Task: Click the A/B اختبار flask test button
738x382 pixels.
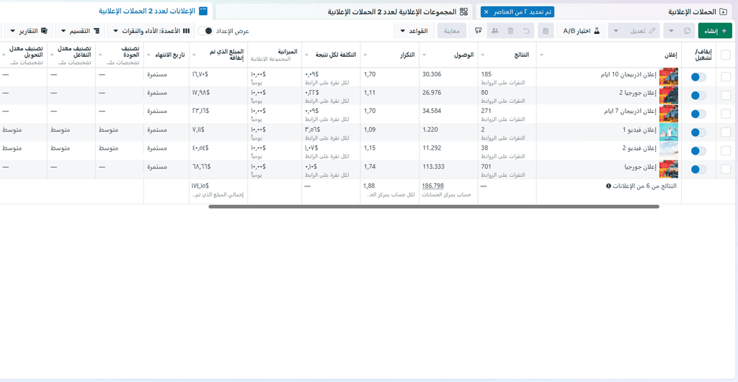Action: tap(581, 31)
